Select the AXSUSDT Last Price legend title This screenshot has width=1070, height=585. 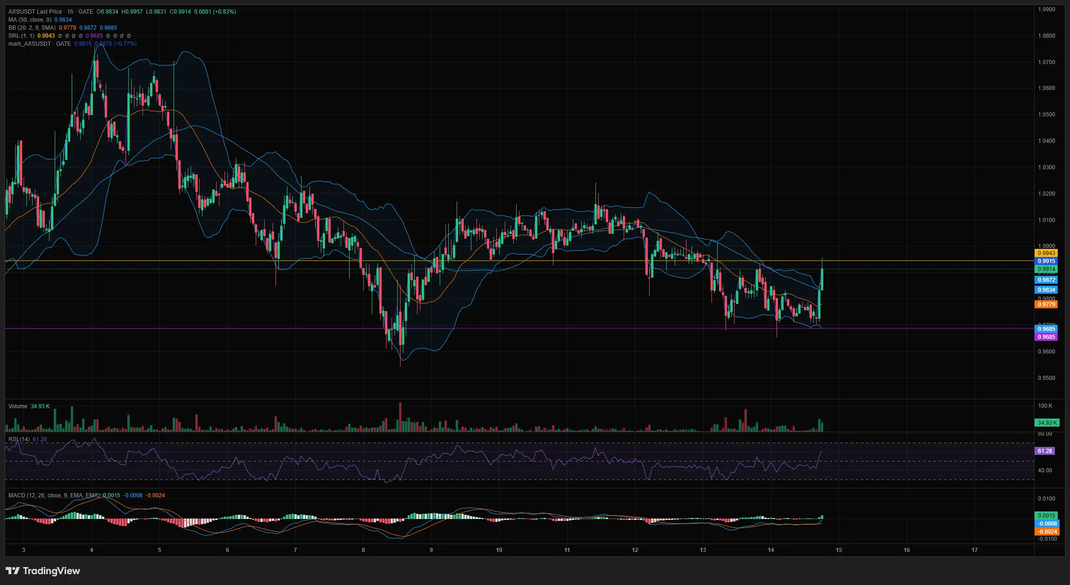(x=35, y=11)
